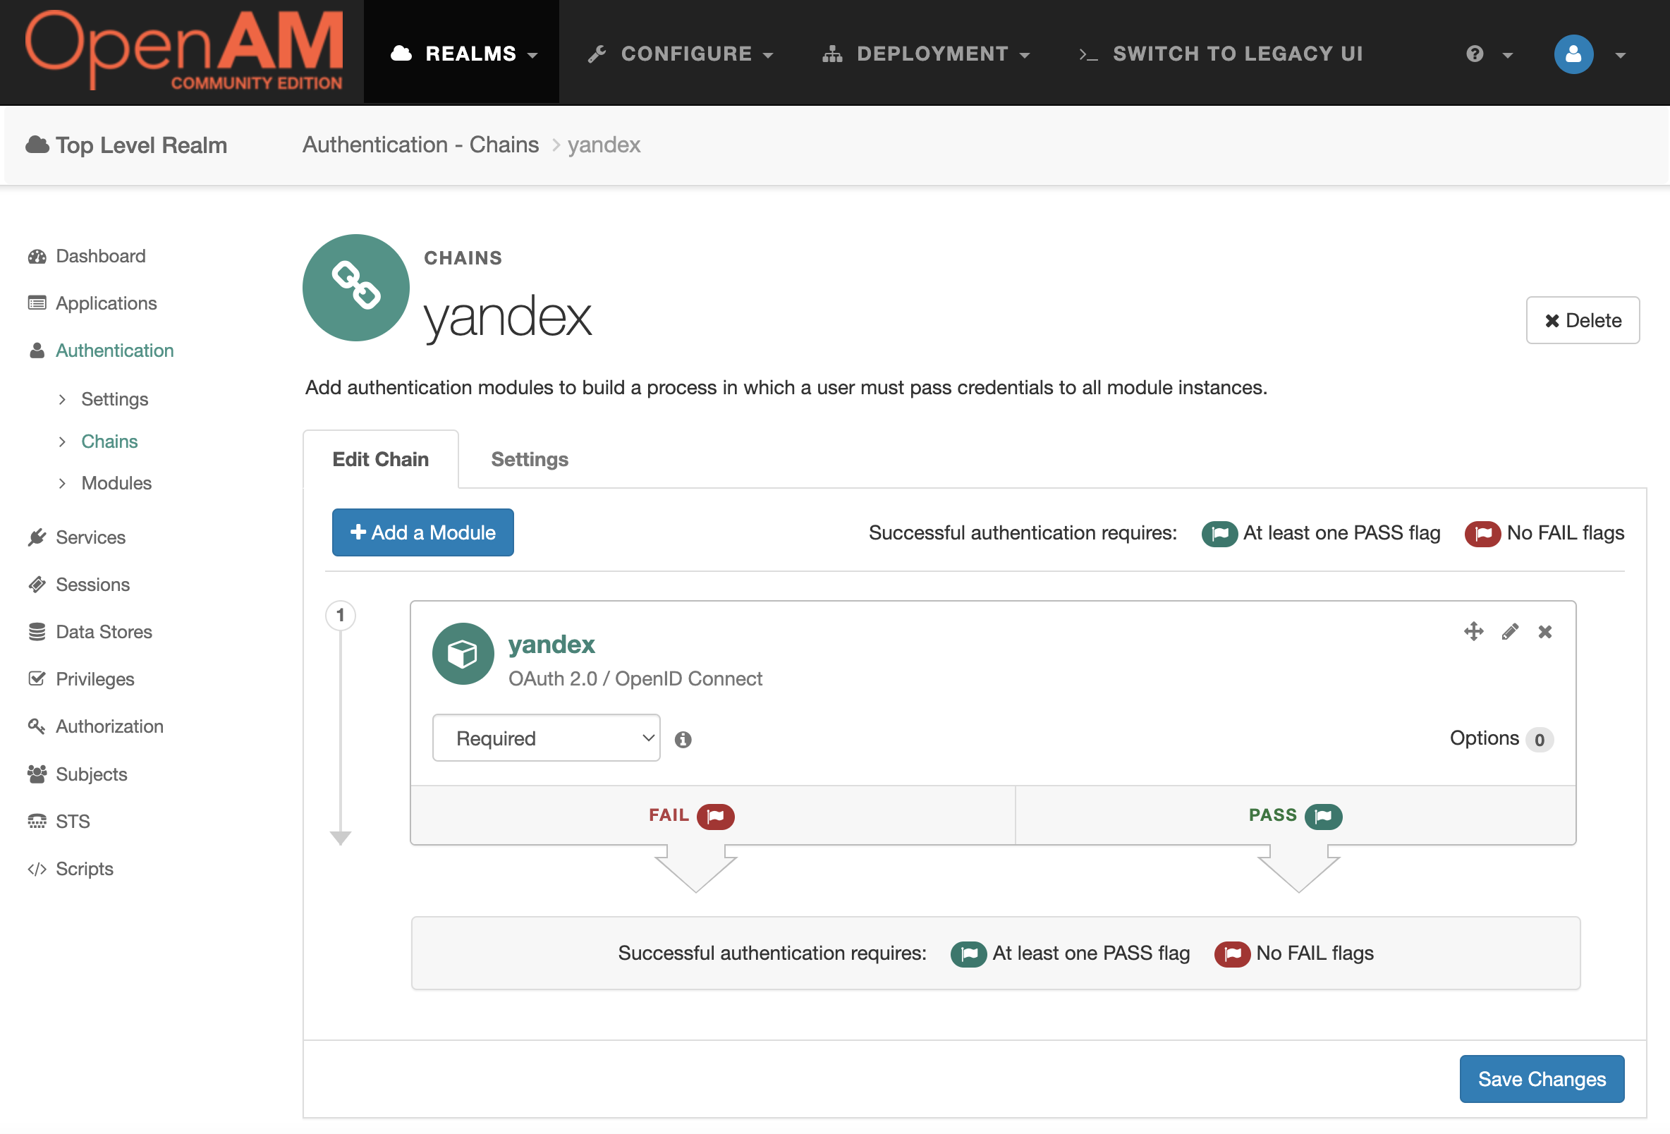Click the help question mark icon
Image resolution: width=1670 pixels, height=1134 pixels.
(x=1475, y=54)
